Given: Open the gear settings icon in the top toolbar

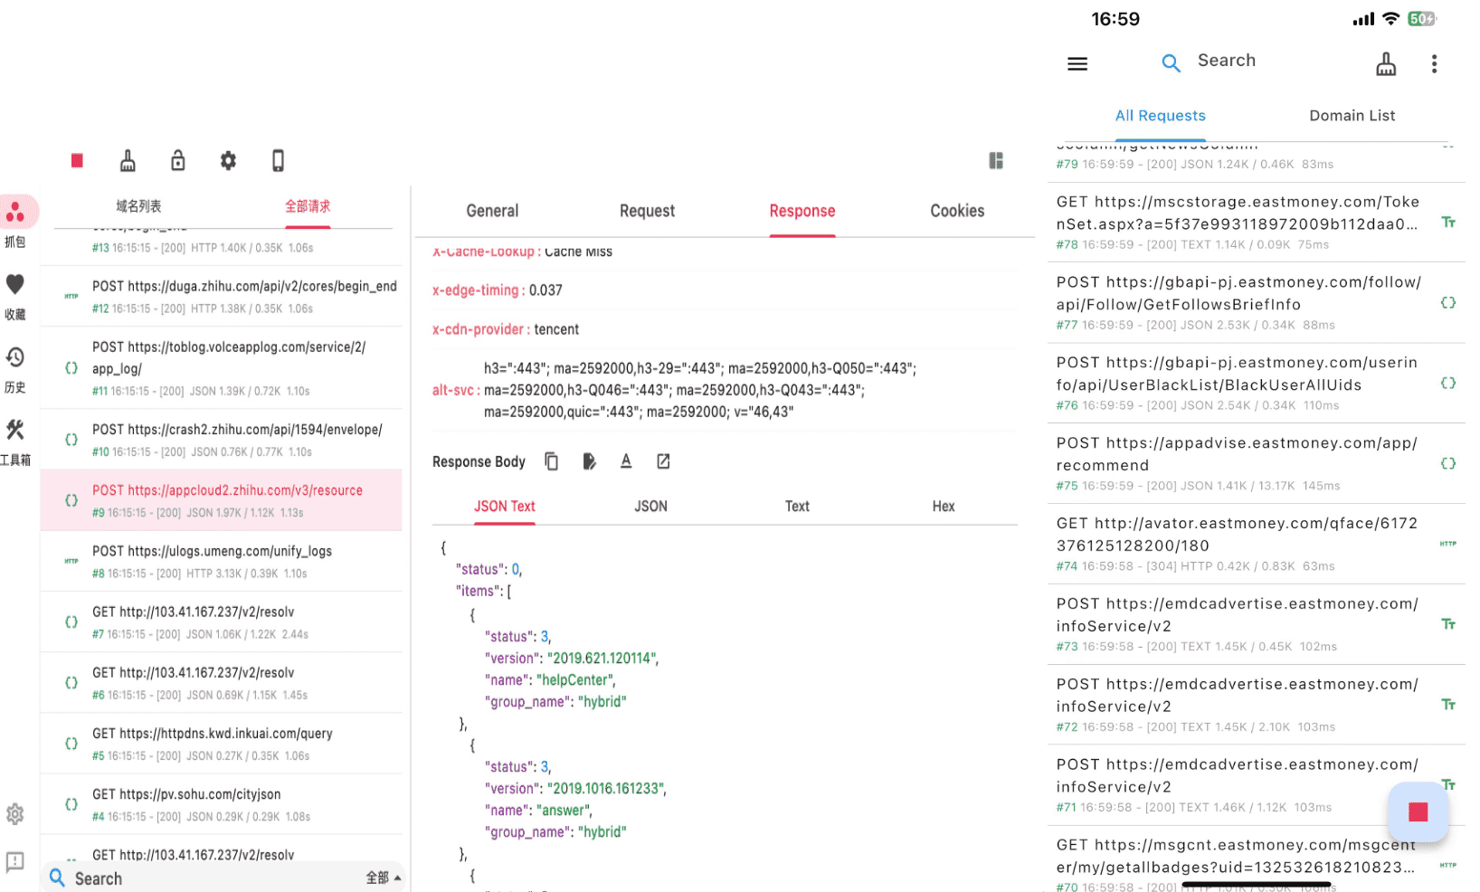Looking at the screenshot, I should 228,161.
